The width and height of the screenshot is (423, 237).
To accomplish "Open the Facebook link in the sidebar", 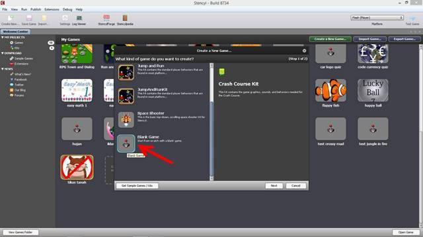I will click(x=20, y=80).
